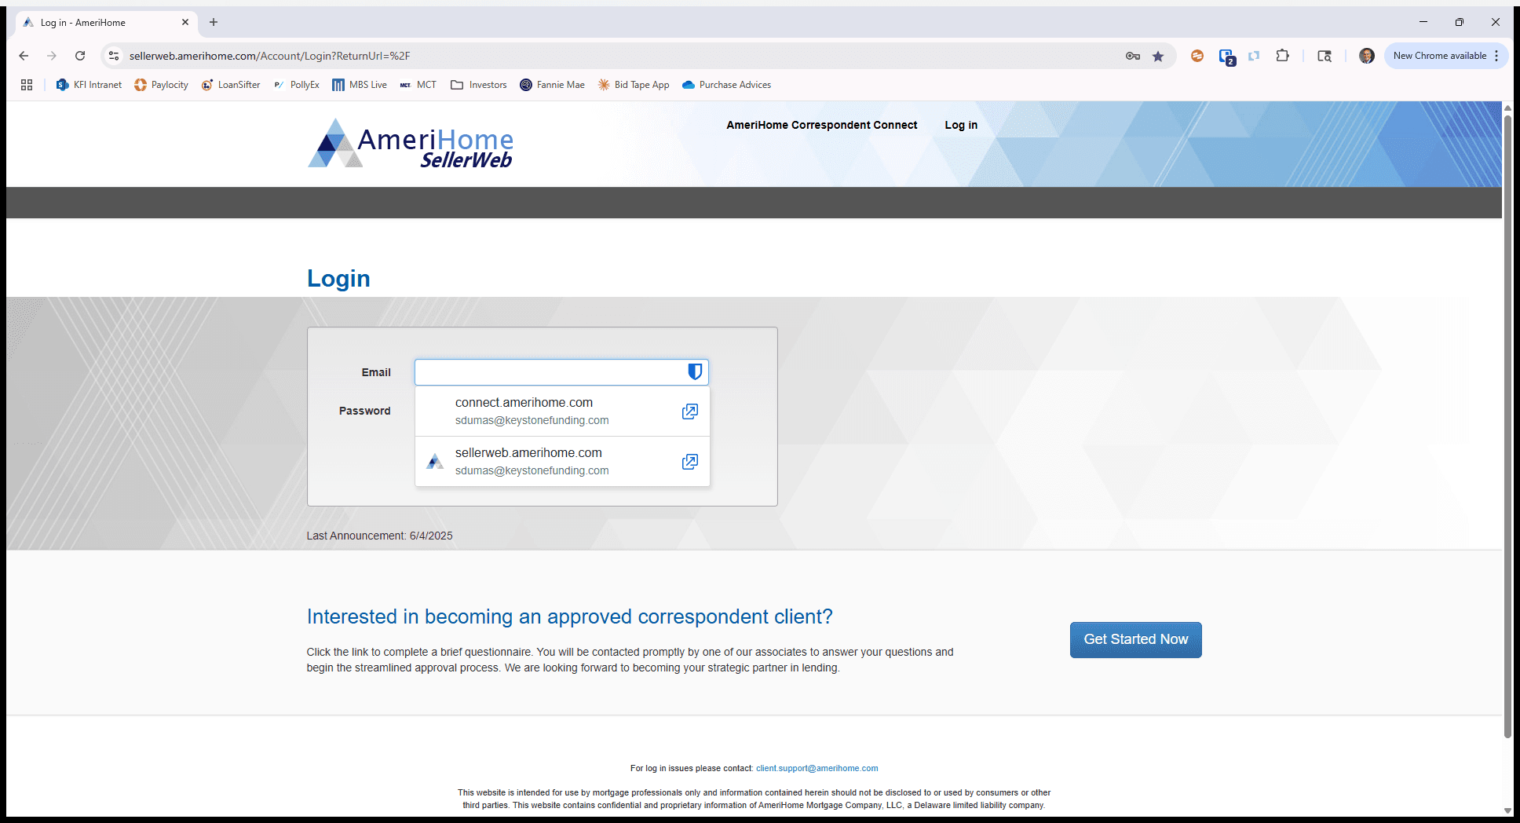The image size is (1520, 823).
Task: Open the extension icon with badge 2
Action: (x=1226, y=57)
